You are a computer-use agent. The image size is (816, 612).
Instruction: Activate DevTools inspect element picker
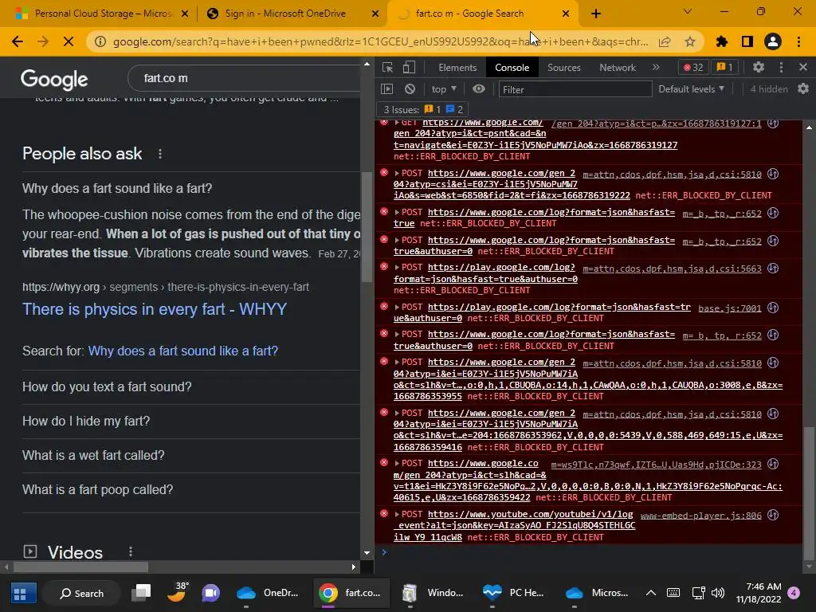coord(387,67)
